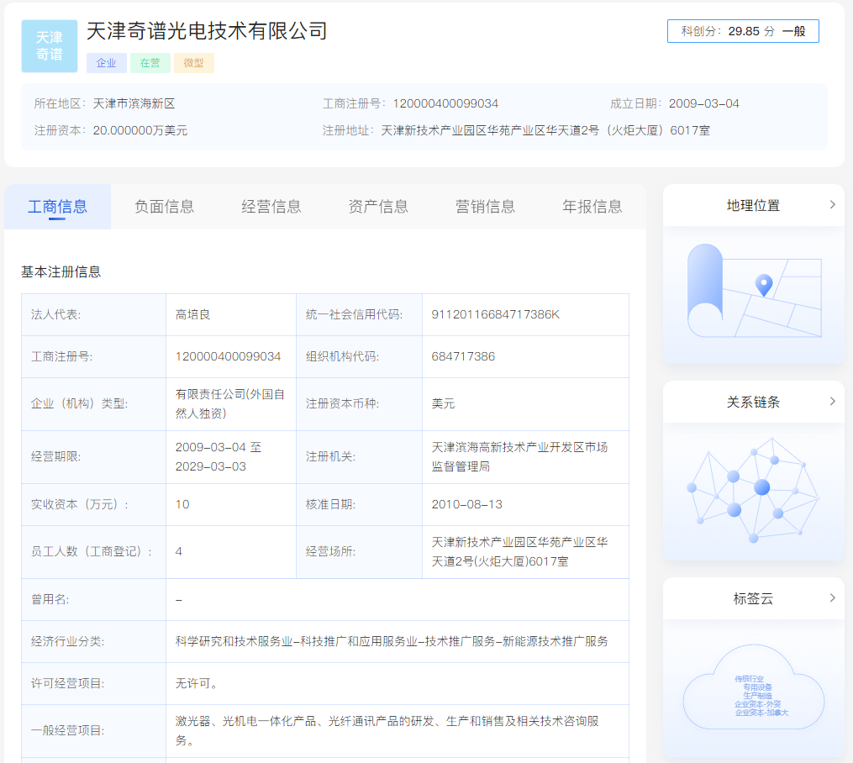Click the 地理位置 panel heading

(x=754, y=206)
